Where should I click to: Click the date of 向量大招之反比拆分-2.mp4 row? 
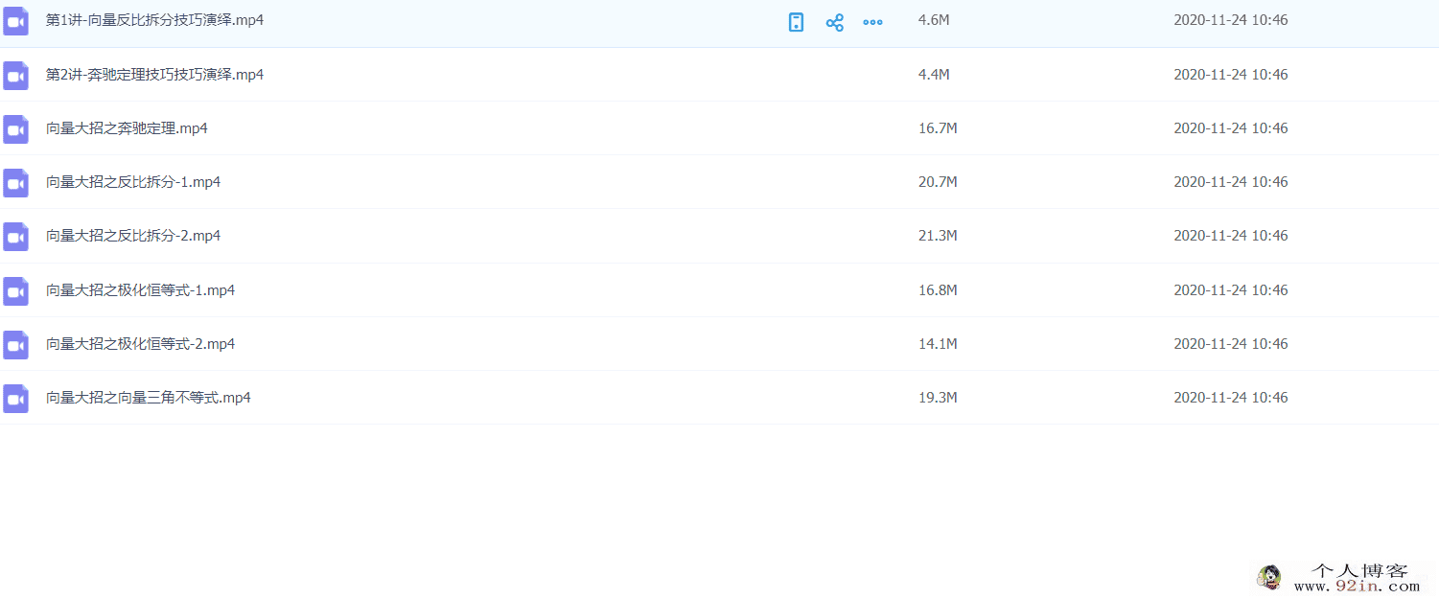click(1231, 235)
